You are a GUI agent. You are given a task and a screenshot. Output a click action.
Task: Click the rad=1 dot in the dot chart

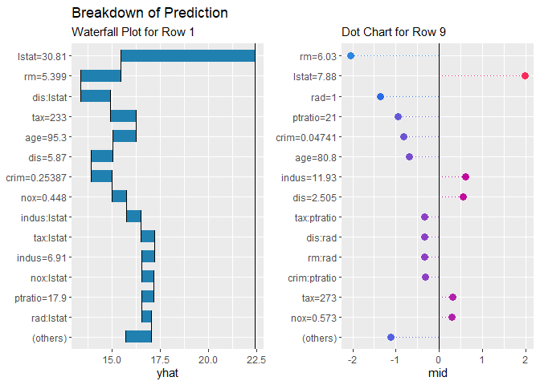coord(380,96)
